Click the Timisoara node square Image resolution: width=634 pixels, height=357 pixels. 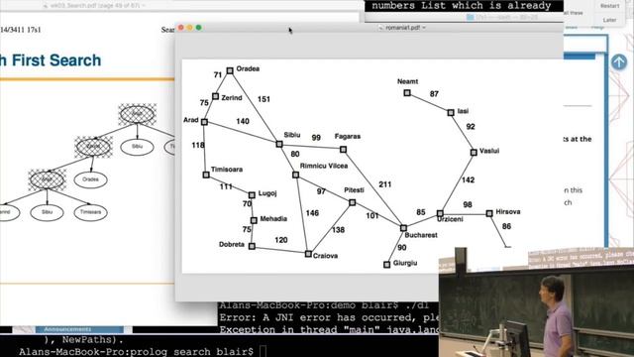(206, 175)
